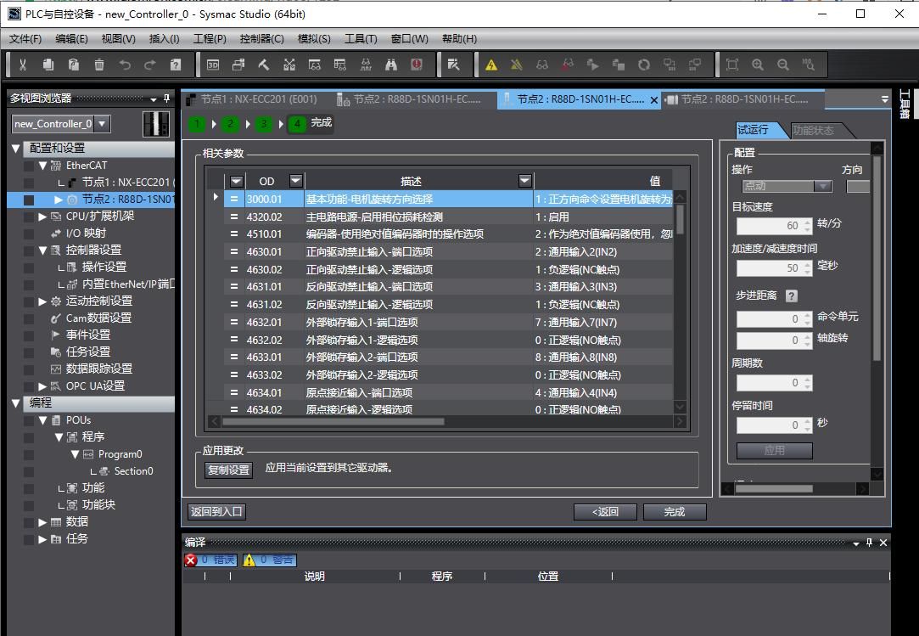Click the binoculars search icon

[x=391, y=65]
